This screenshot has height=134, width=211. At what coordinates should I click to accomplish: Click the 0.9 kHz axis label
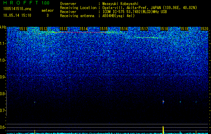point(3,77)
